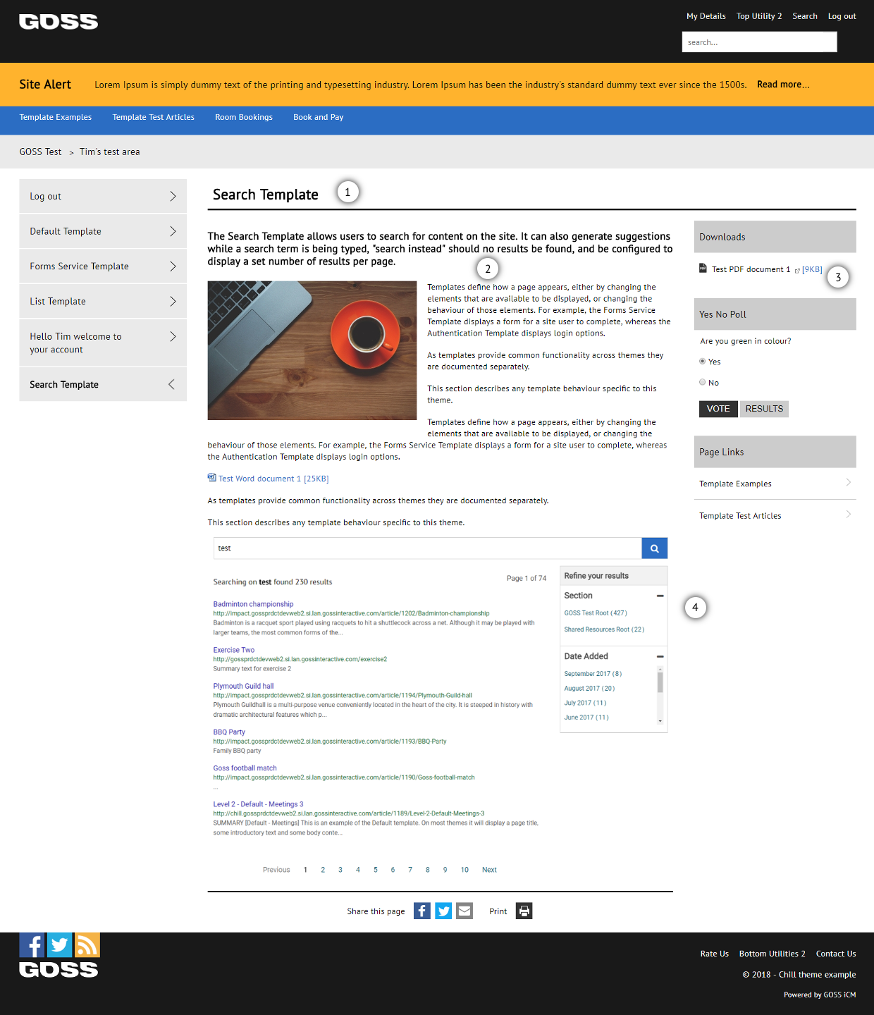Click chevron beside Template Examples page link
This screenshot has width=874, height=1015.
(849, 483)
